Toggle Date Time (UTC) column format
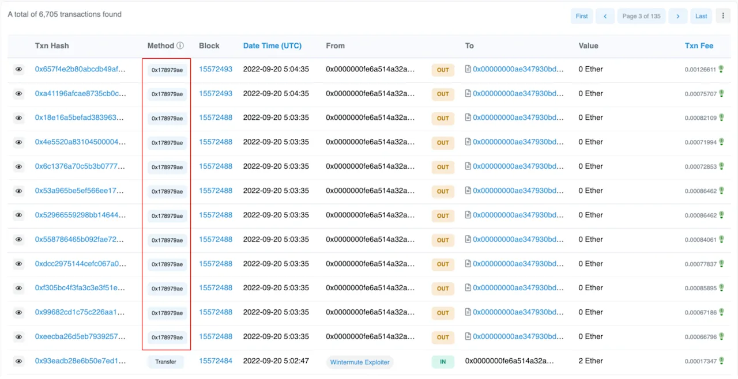 (272, 46)
